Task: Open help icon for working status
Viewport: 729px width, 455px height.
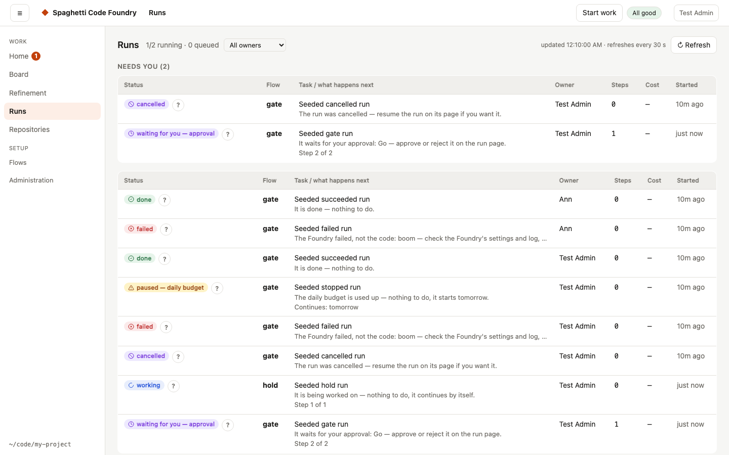Action: pyautogui.click(x=174, y=386)
